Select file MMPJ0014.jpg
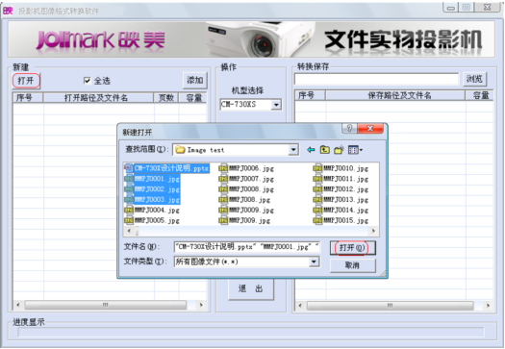 pyautogui.click(x=341, y=210)
